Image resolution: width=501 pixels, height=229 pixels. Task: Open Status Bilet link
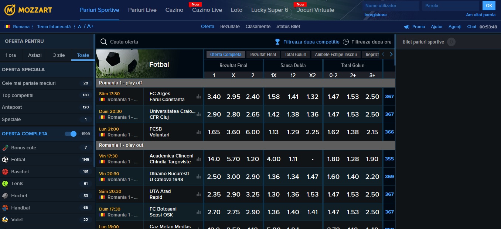click(x=288, y=27)
